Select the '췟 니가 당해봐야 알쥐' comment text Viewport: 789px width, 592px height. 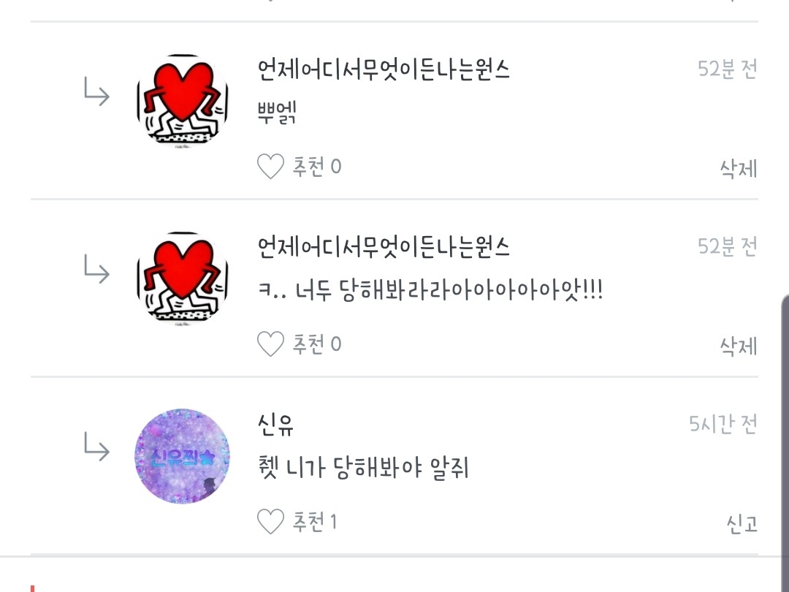[x=363, y=468]
